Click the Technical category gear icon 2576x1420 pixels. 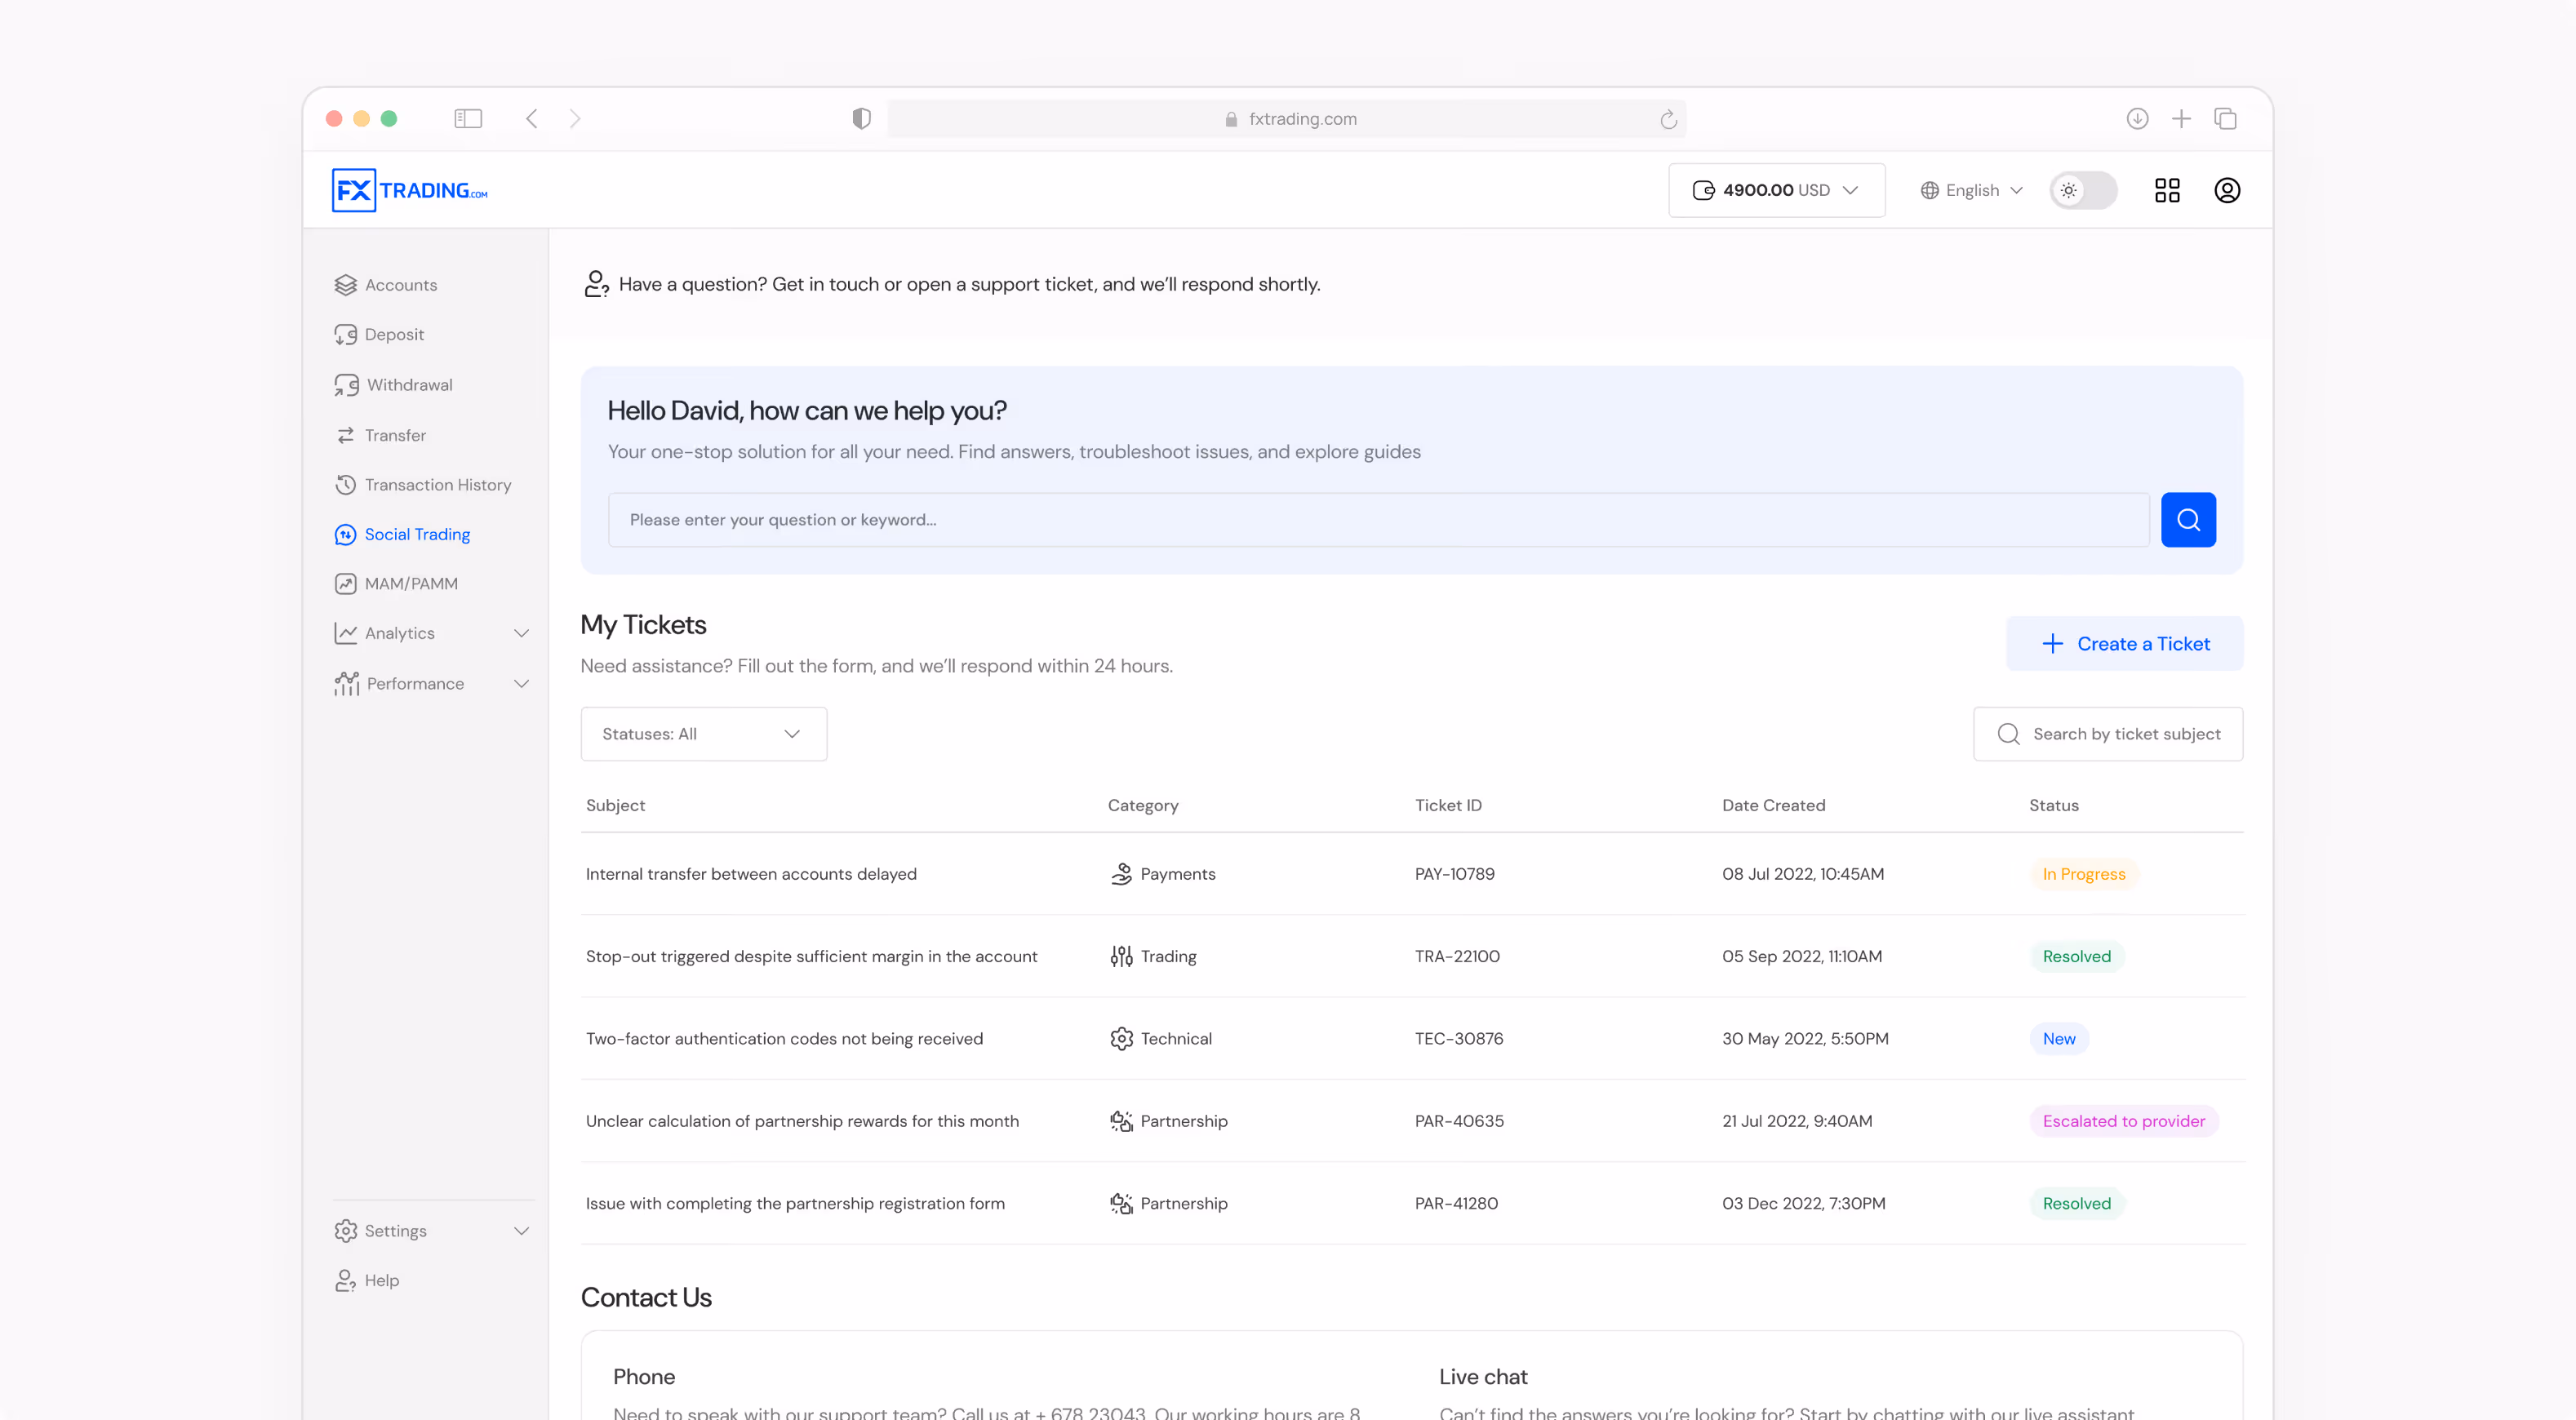pyautogui.click(x=1121, y=1039)
